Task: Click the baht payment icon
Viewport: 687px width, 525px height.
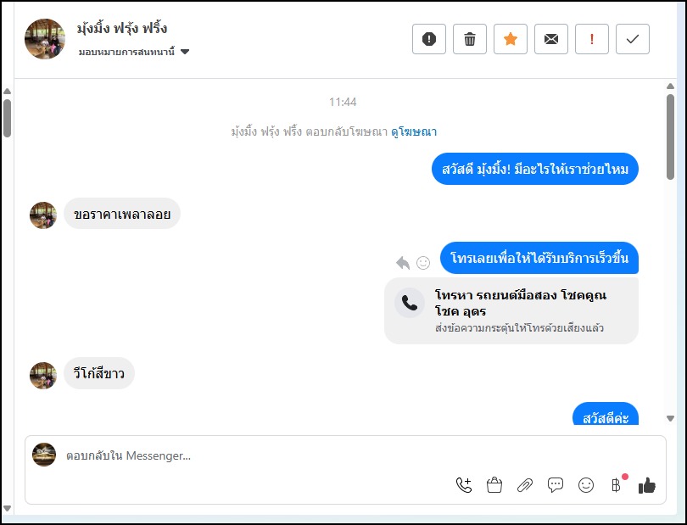Action: click(x=617, y=485)
